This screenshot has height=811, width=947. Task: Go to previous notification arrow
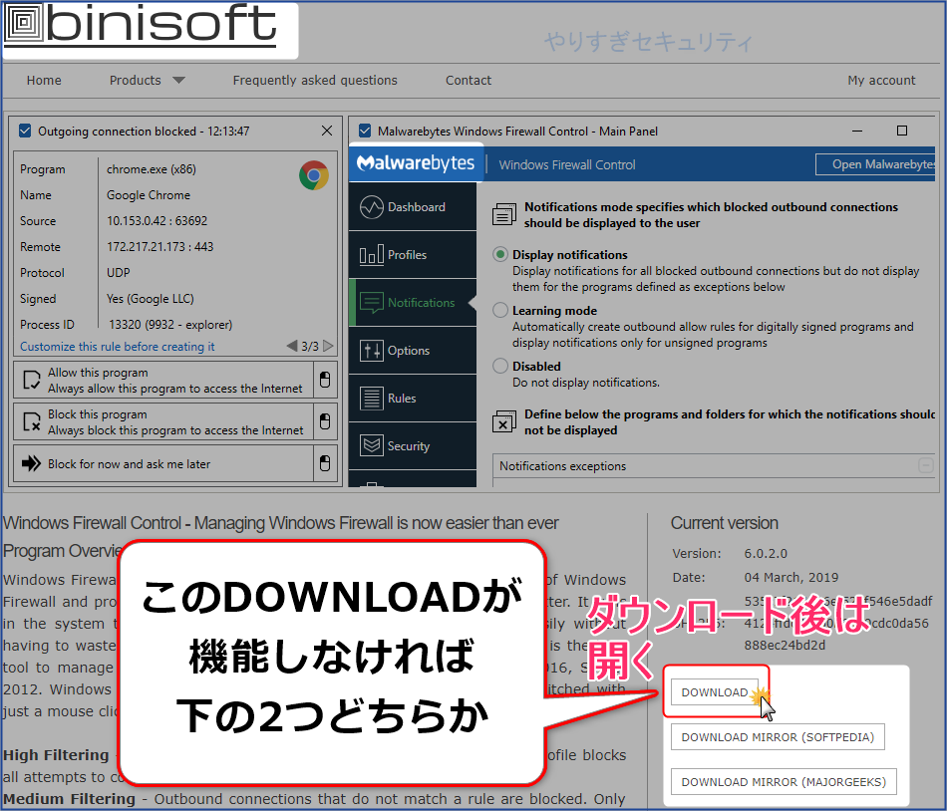coord(292,346)
